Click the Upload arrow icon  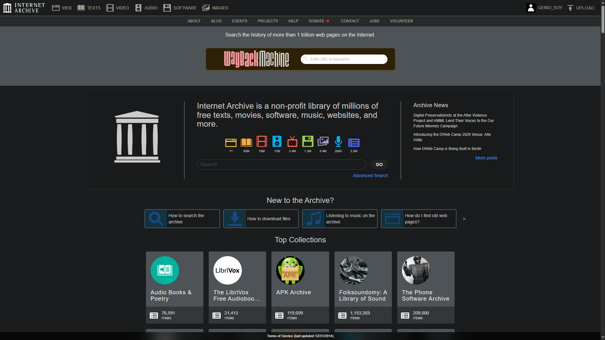(570, 8)
